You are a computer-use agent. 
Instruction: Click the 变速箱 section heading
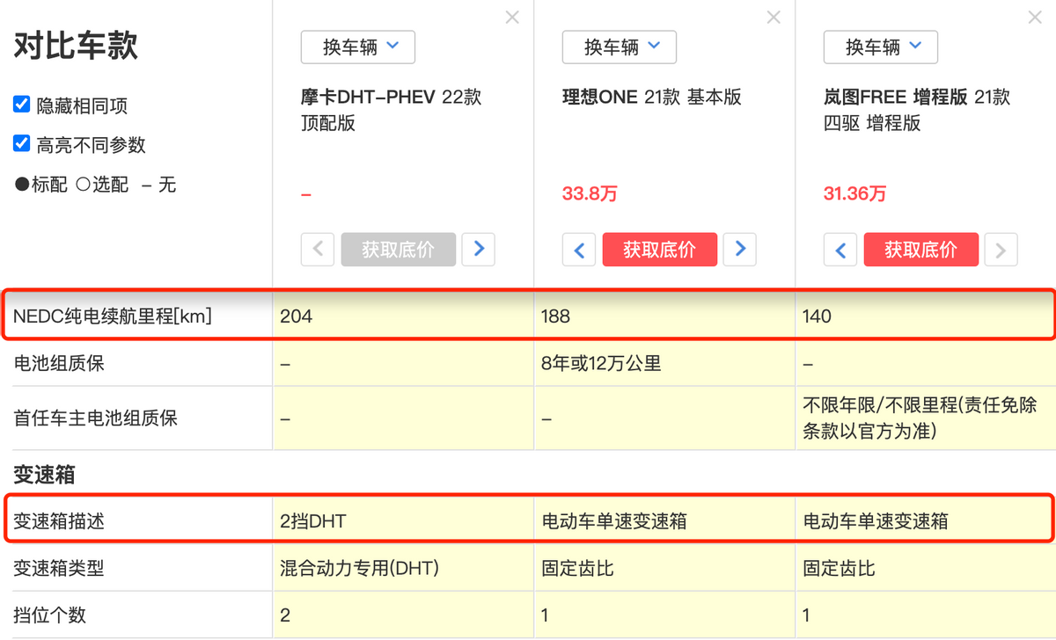44,476
